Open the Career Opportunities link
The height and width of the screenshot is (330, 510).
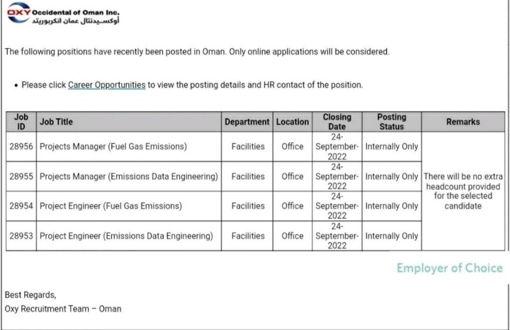[x=106, y=85]
